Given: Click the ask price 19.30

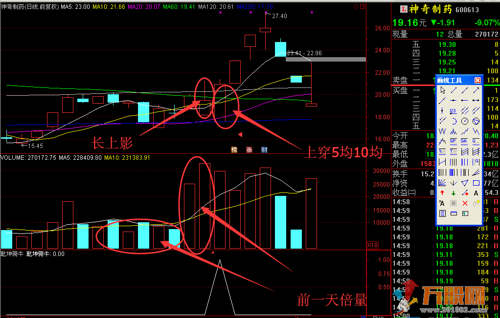Looking at the screenshot, I should pyautogui.click(x=447, y=44).
